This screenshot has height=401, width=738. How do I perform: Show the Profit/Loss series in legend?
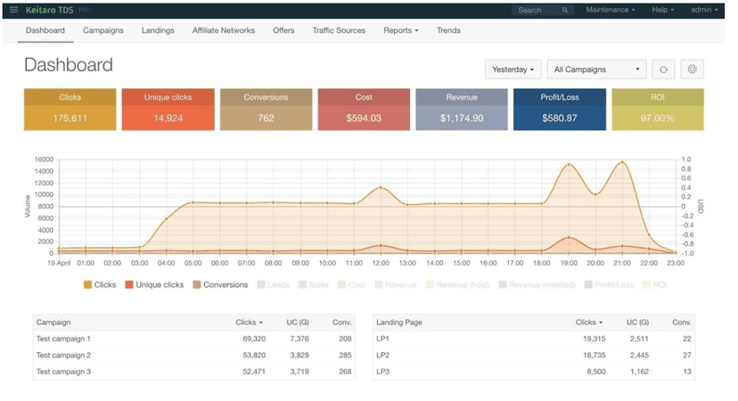point(609,285)
